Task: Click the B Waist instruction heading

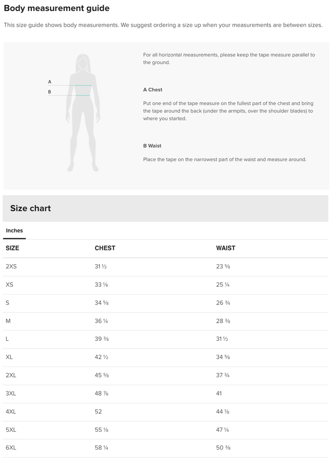Action: (152, 146)
